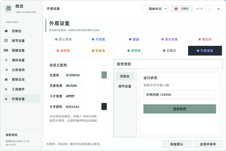Choose the 午夜深色 dark theme preset

tap(205, 51)
